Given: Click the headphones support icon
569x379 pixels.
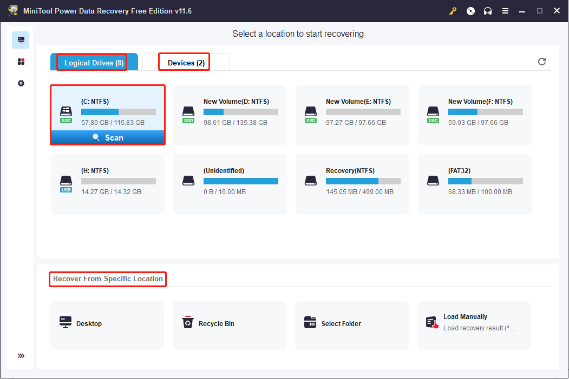Looking at the screenshot, I should [x=488, y=11].
